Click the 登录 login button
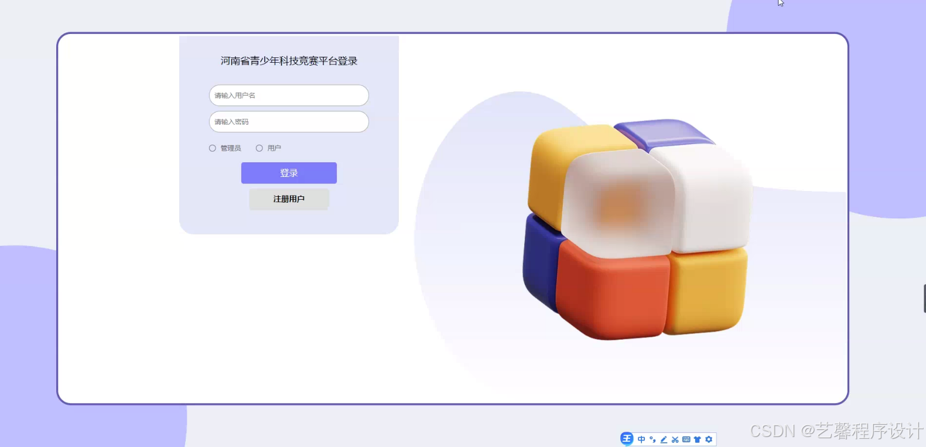Viewport: 926px width, 447px height. pos(289,173)
